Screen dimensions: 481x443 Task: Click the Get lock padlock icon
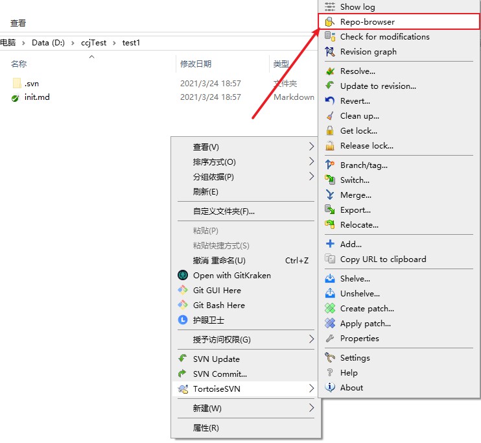(330, 131)
